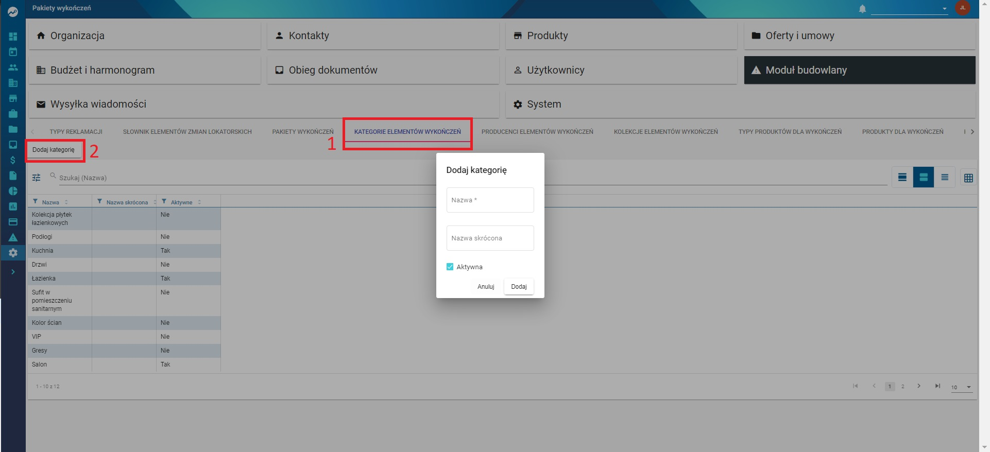This screenshot has width=990, height=452.
Task: Open the filter settings sliders icon
Action: tap(36, 178)
